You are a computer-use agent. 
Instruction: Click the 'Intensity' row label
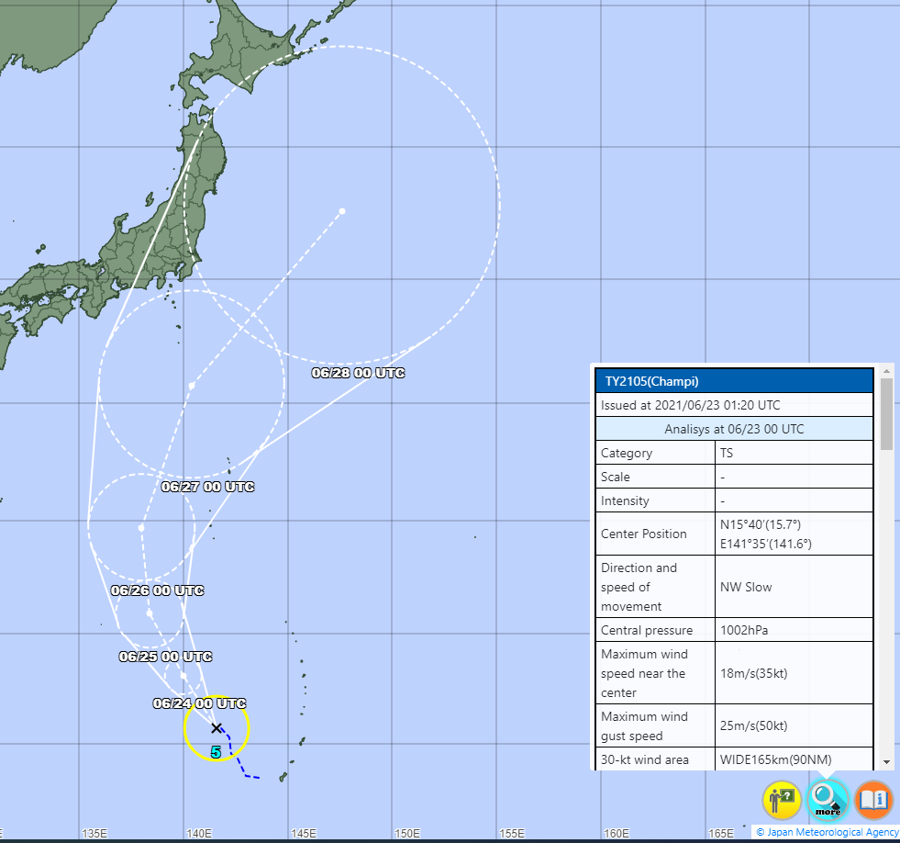point(625,501)
